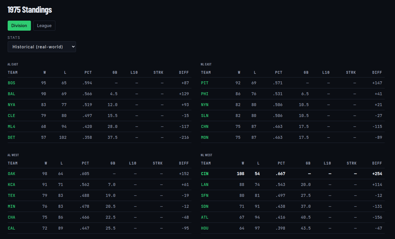Viewport: 395px width, 239px height.
Task: Click the 37.5 games back for DET
Action: tap(113, 138)
